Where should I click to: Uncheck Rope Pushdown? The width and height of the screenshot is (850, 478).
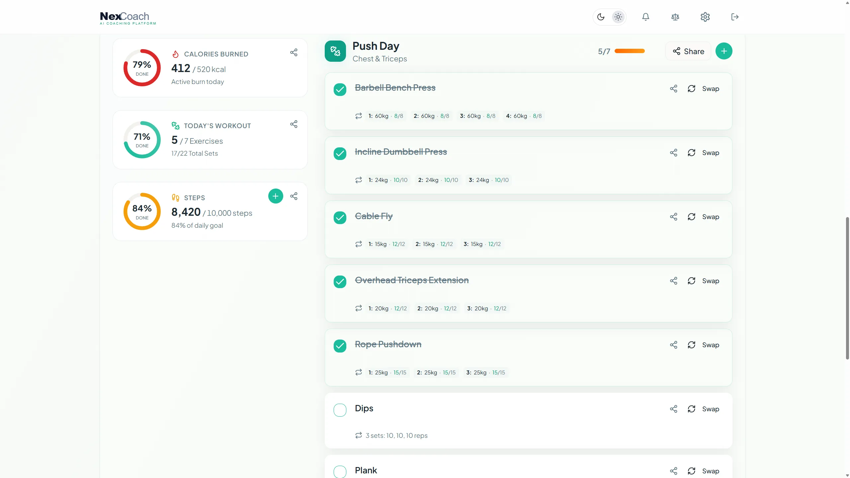[x=340, y=346]
